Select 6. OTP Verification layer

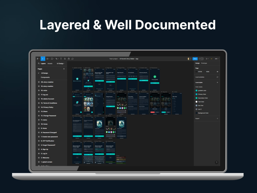click(47, 141)
